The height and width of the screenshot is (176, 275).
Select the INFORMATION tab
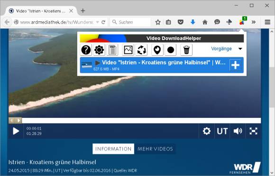coord(113,149)
